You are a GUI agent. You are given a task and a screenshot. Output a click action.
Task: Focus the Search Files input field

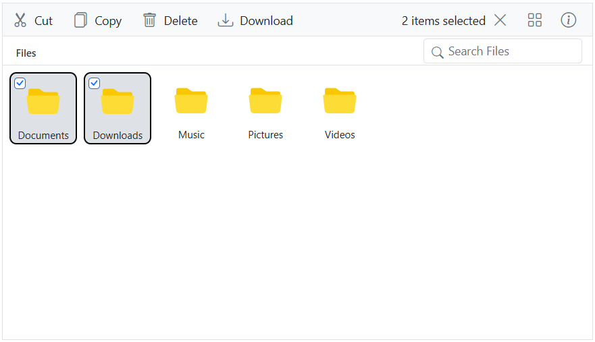510,51
